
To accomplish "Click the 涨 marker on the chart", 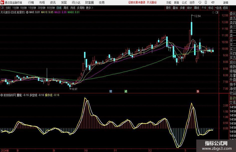I will point(198,91).
